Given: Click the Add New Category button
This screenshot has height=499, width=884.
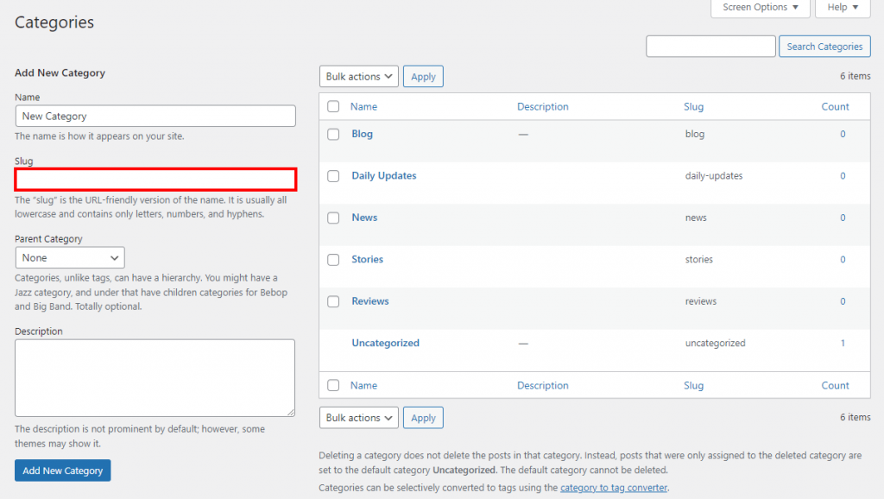Looking at the screenshot, I should [x=62, y=470].
